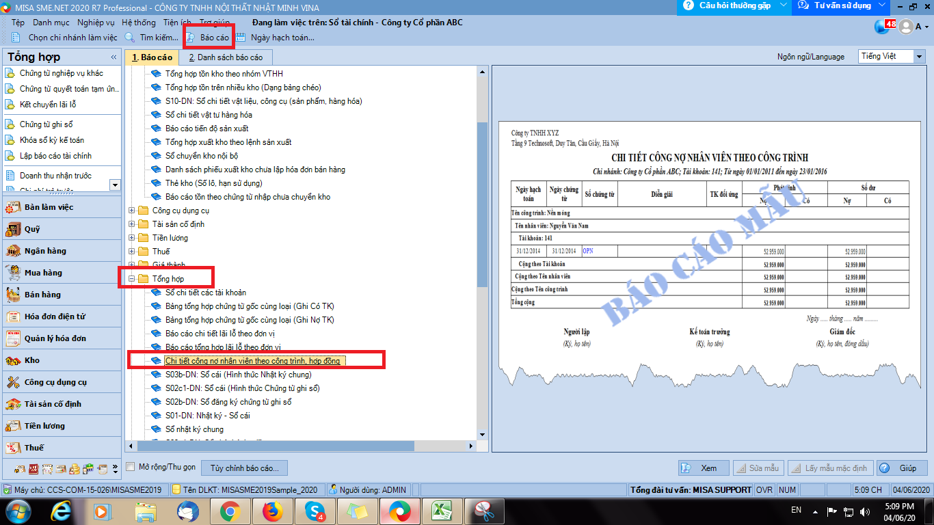
Task: Click the Giúp help button
Action: 902,468
